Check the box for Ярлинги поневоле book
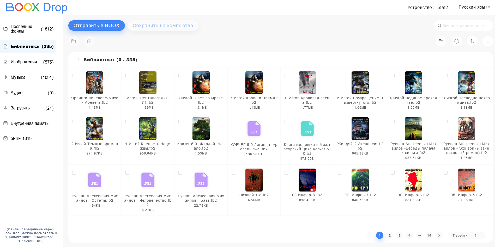This screenshot has width=495, height=247. [x=74, y=76]
